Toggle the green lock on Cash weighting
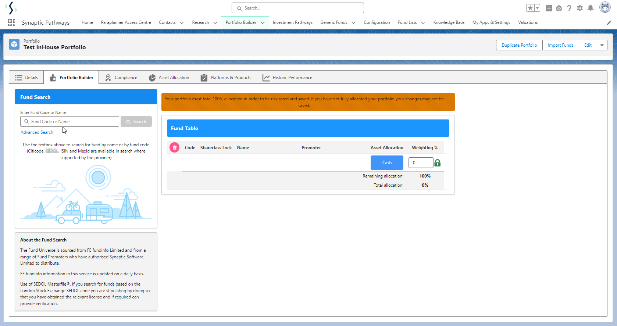 point(438,163)
